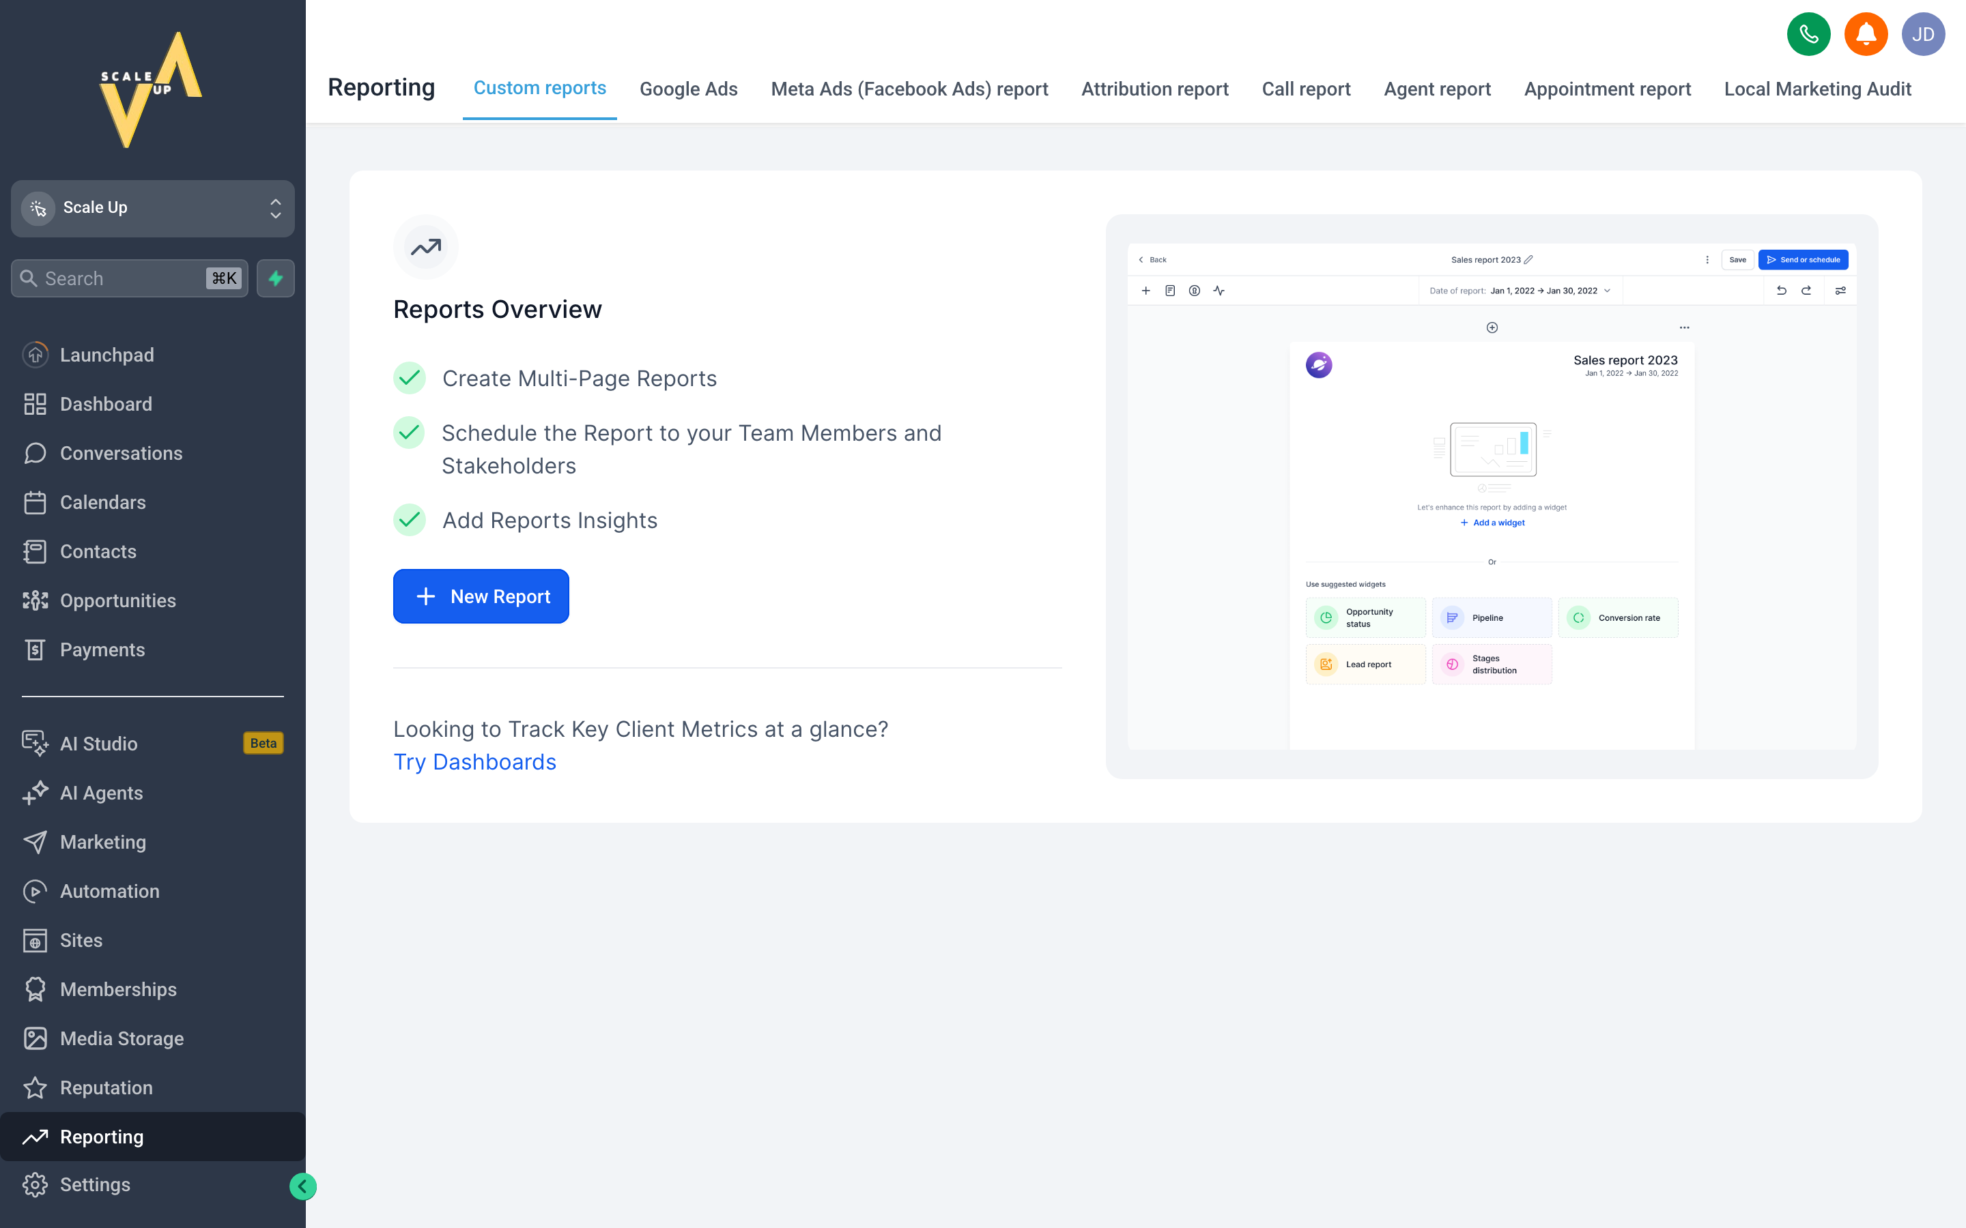Go to Dashboard in the sidebar
Viewport: 1966px width, 1228px height.
point(153,404)
